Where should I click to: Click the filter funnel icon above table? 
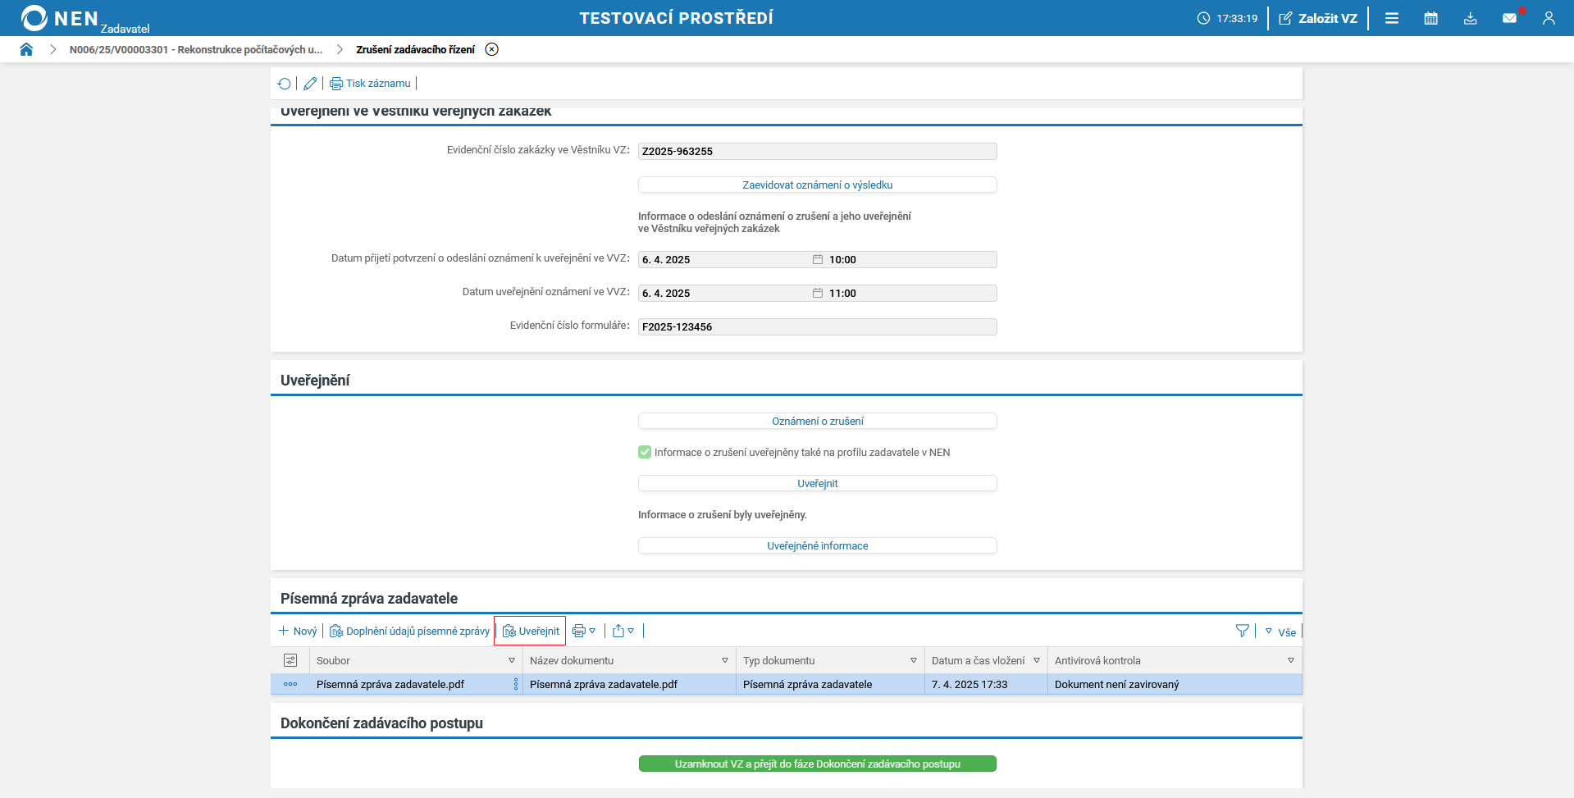(1242, 631)
